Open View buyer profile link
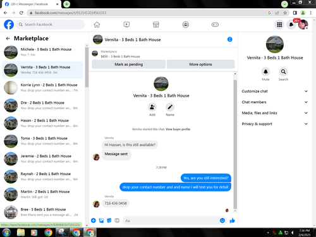Viewport: 316px width, 237px height. tap(178, 129)
